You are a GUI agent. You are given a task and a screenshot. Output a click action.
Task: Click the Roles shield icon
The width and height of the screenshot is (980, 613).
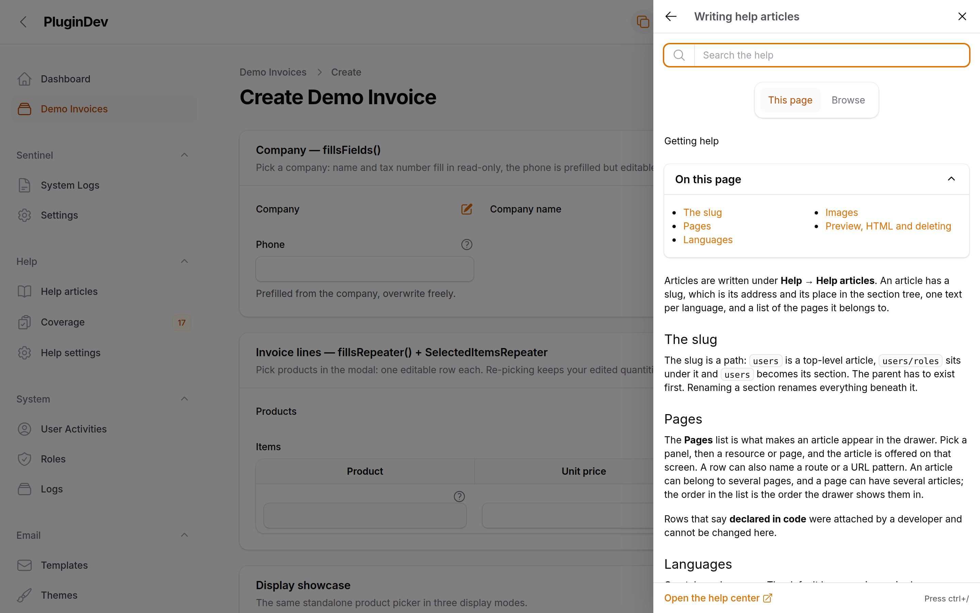pos(24,459)
